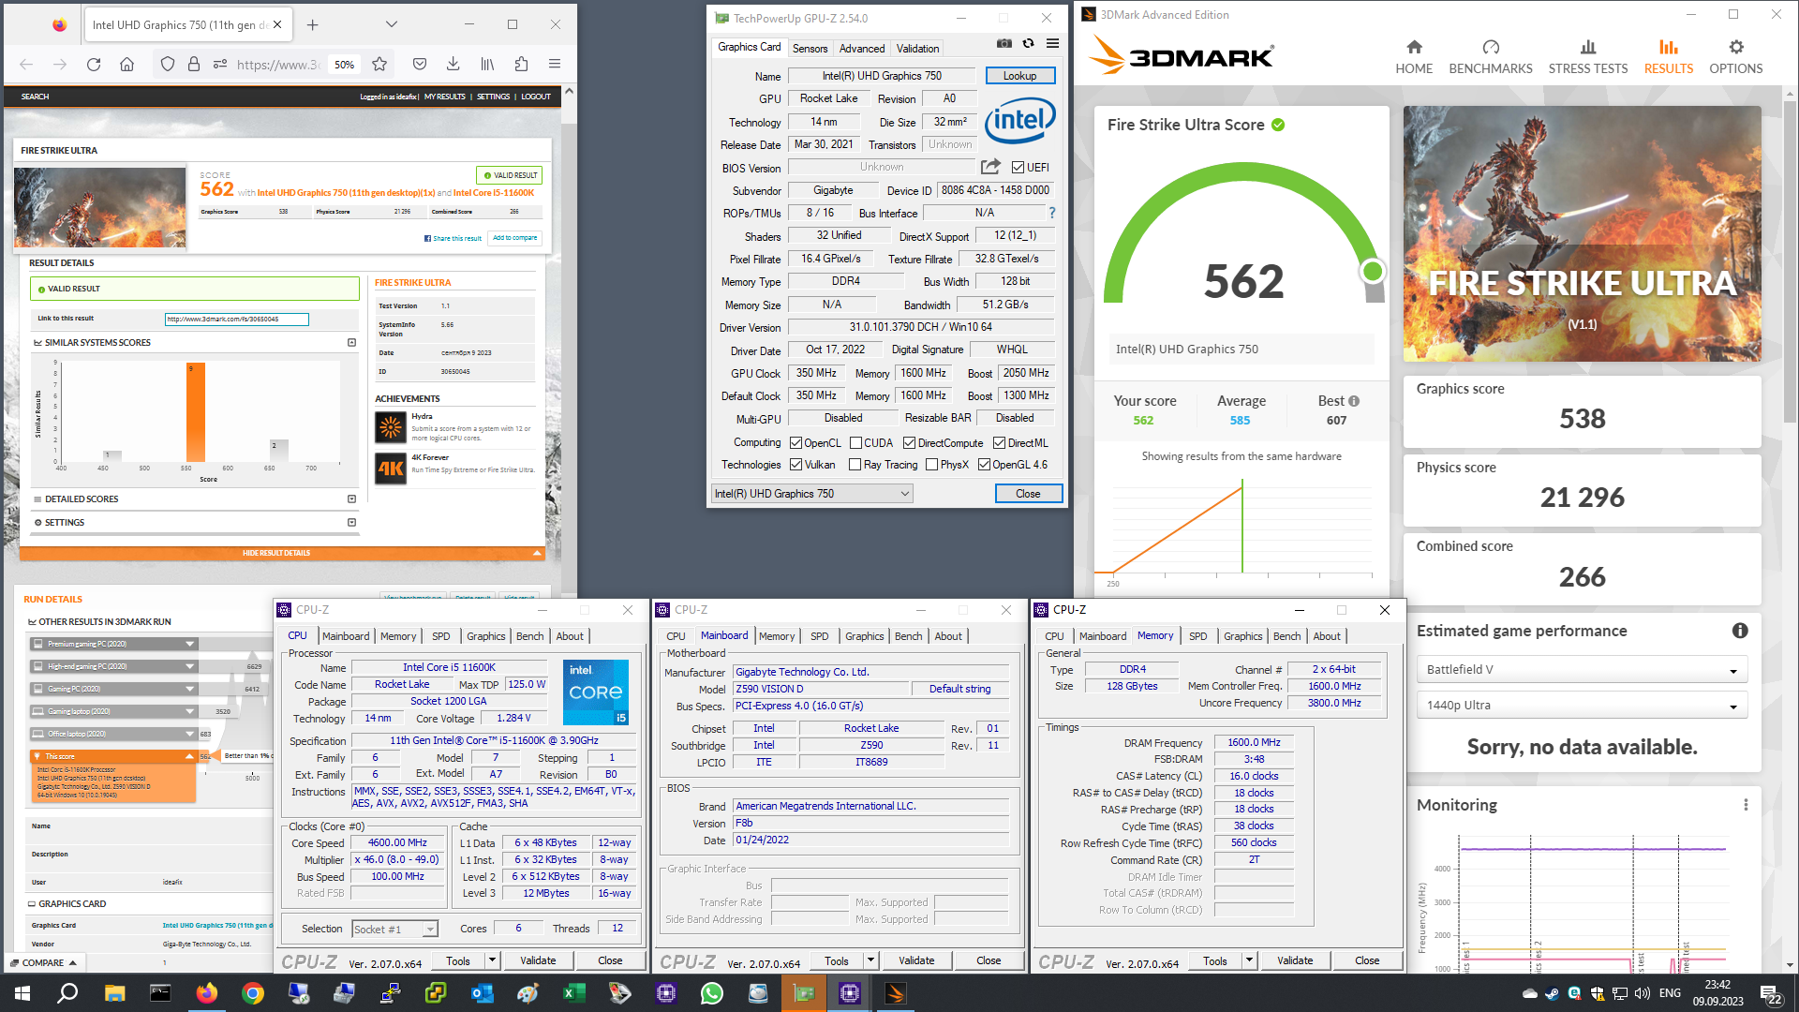Toggle Vulkan checkbox

(x=795, y=465)
